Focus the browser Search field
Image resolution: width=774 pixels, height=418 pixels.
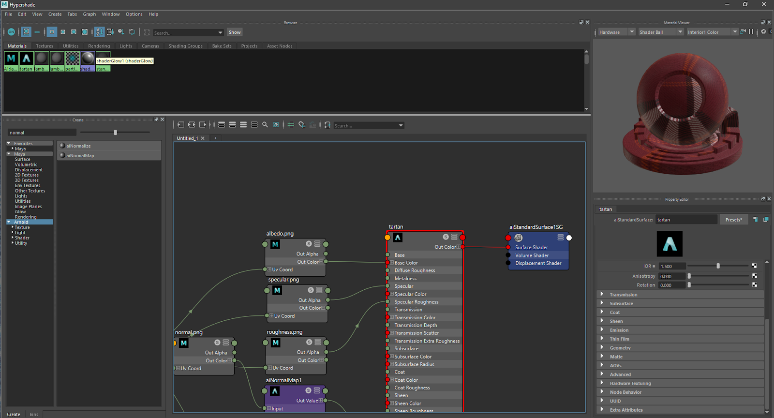tap(184, 32)
